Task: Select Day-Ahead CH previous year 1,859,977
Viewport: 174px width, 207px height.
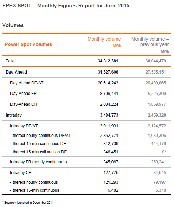Action: [157, 104]
